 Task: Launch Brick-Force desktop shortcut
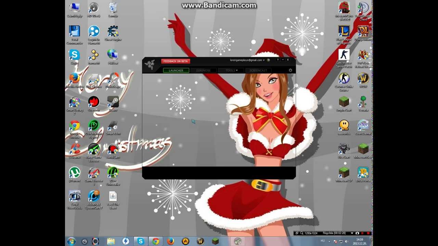point(363,175)
